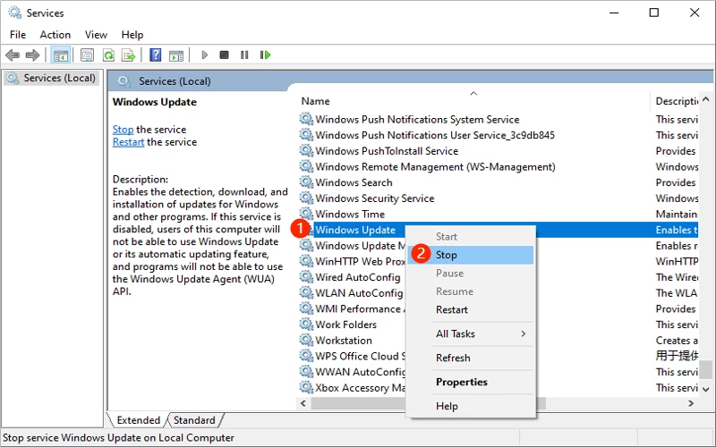Click gear icon beside Windows Security Service

306,198
